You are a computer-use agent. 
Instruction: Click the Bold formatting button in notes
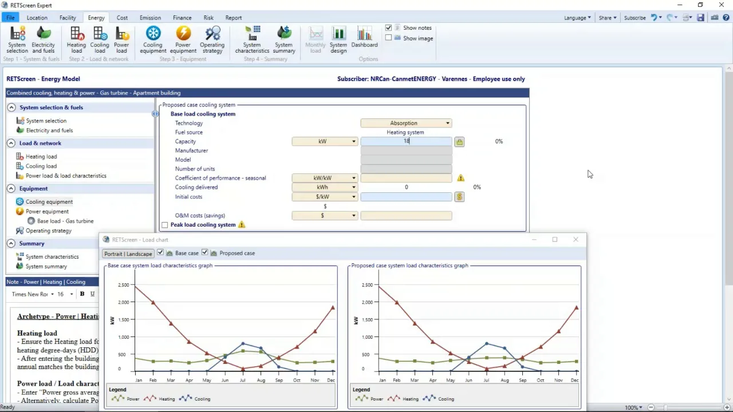click(x=82, y=294)
